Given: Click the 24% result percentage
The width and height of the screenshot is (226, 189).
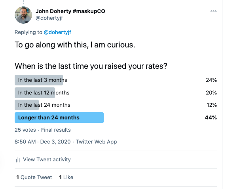Looking at the screenshot, I should click(211, 80).
